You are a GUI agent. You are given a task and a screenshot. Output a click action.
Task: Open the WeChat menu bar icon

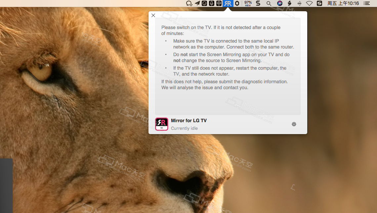coord(189,3)
